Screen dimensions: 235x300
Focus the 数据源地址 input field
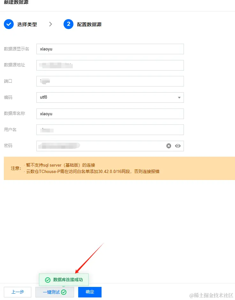110,65
